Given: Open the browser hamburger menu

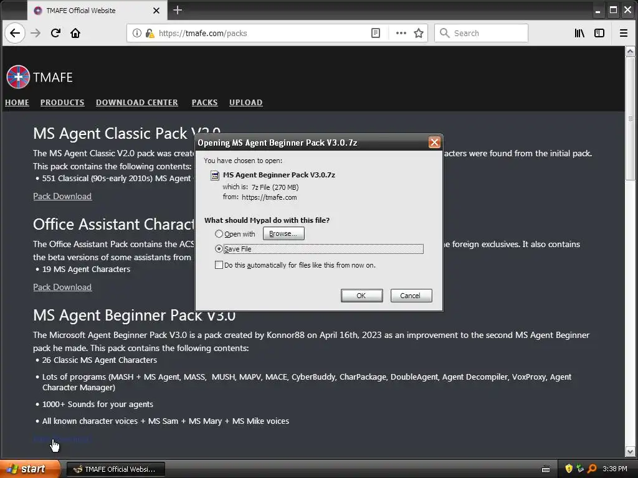Looking at the screenshot, I should coord(623,33).
